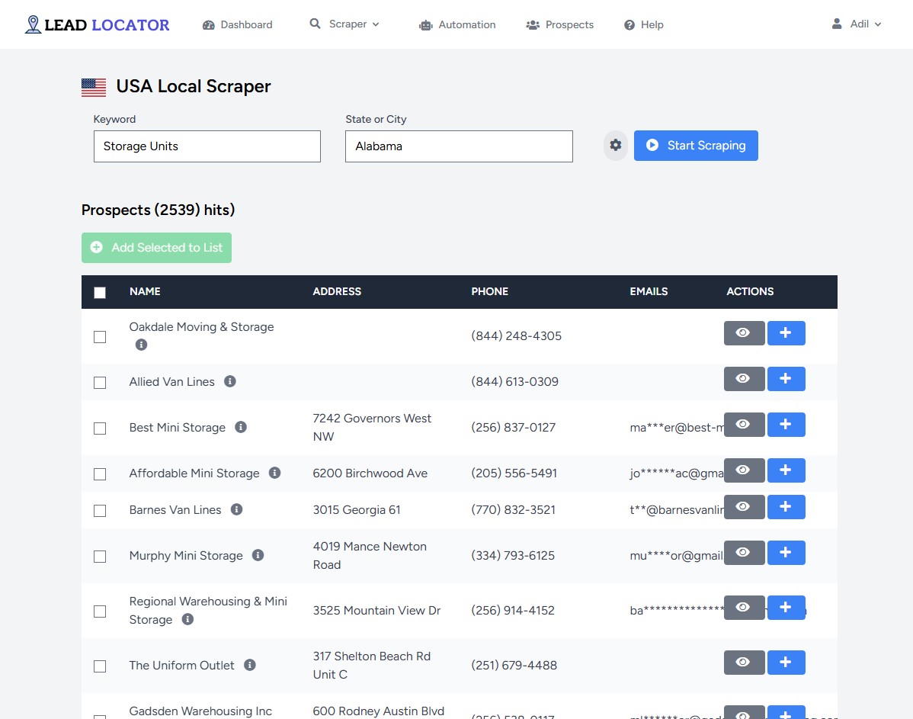Add Affordable Mini Storage with plus button
Screen dimensions: 913x719
[786, 470]
